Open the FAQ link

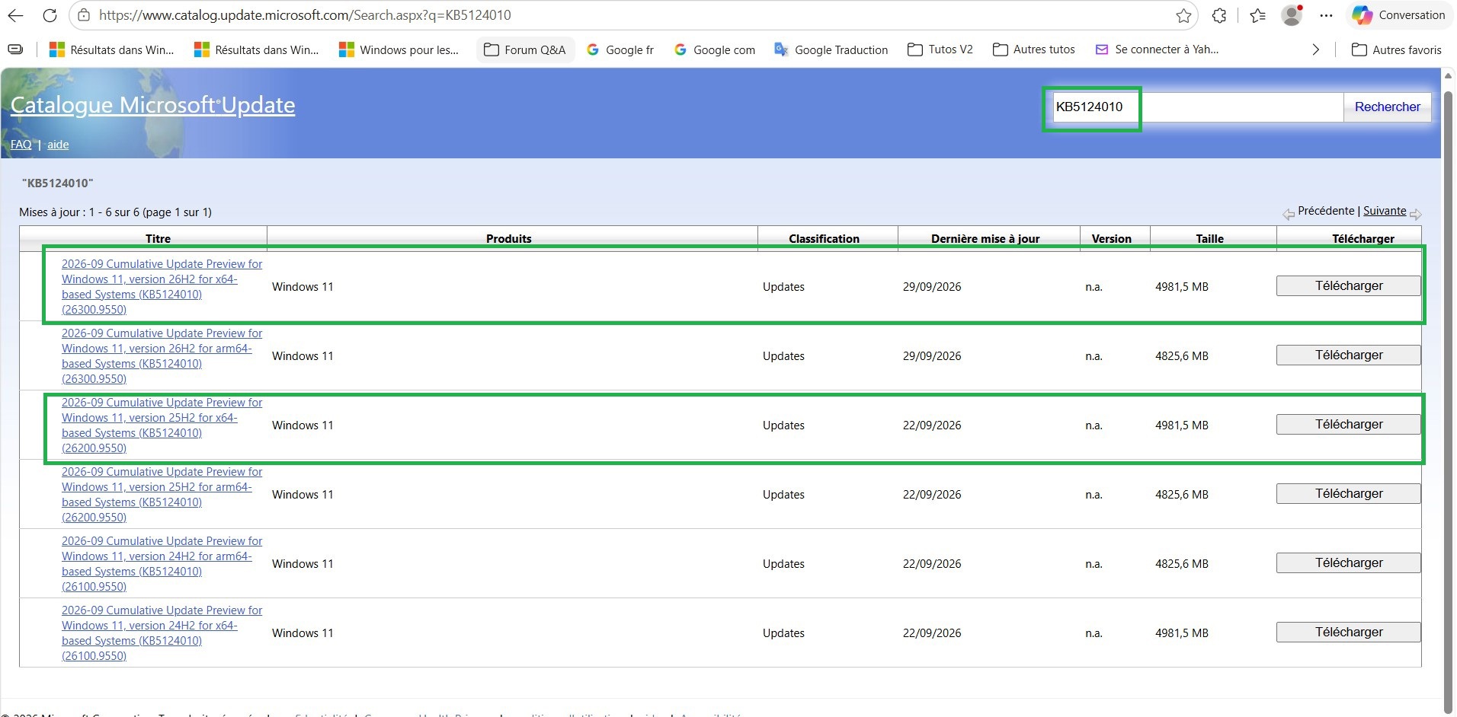pyautogui.click(x=21, y=145)
